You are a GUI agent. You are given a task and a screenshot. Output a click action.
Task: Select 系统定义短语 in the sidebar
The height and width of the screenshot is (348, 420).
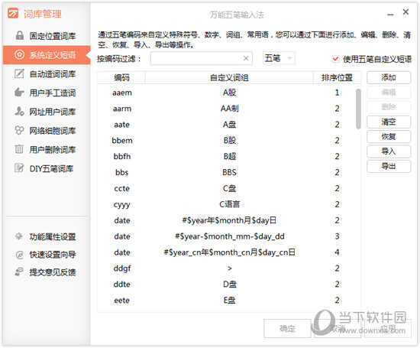[47, 55]
